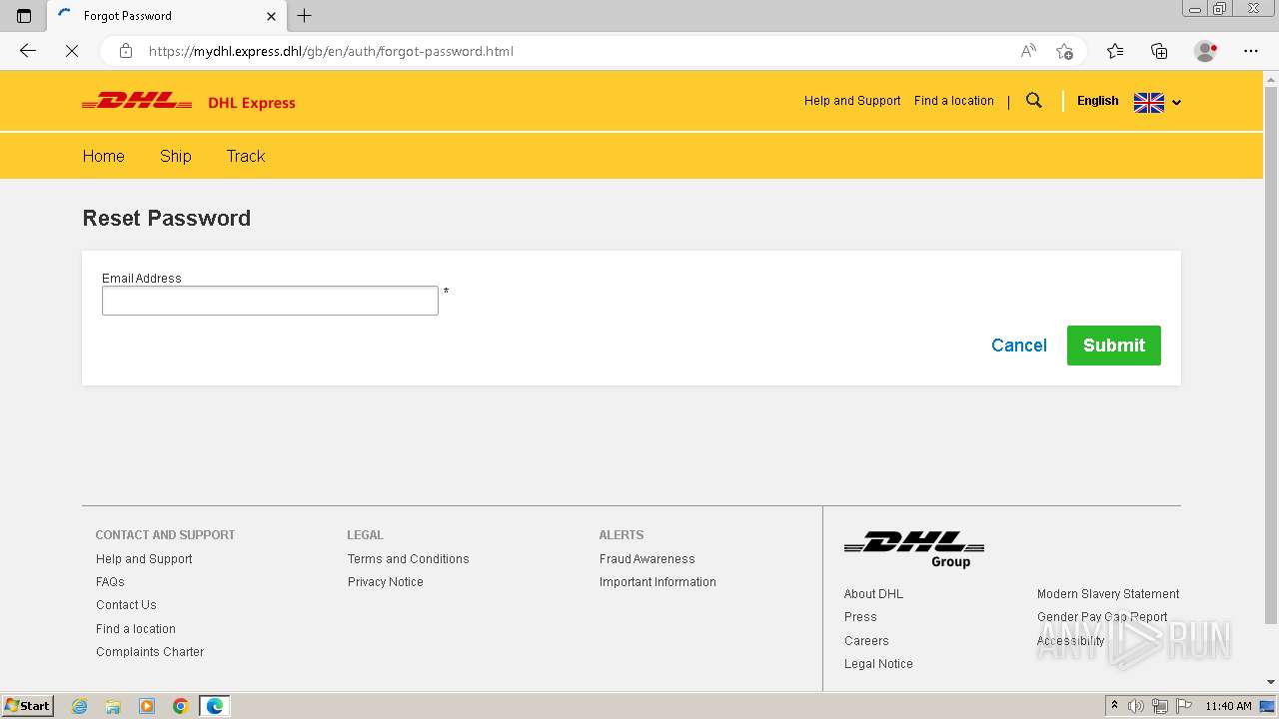1279x719 pixels.
Task: Select the Forgot Password tab
Action: click(x=167, y=16)
